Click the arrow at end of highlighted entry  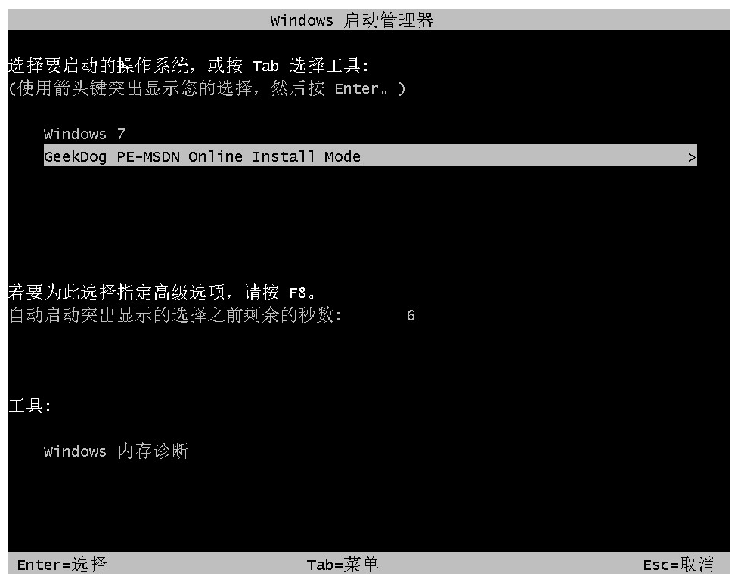click(x=691, y=157)
